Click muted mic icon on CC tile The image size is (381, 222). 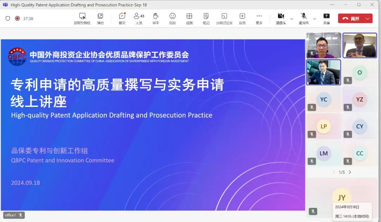click(x=348, y=161)
